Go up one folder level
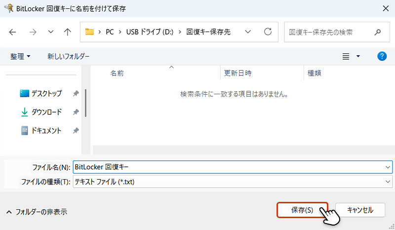This screenshot has height=230, width=395. tap(67, 32)
